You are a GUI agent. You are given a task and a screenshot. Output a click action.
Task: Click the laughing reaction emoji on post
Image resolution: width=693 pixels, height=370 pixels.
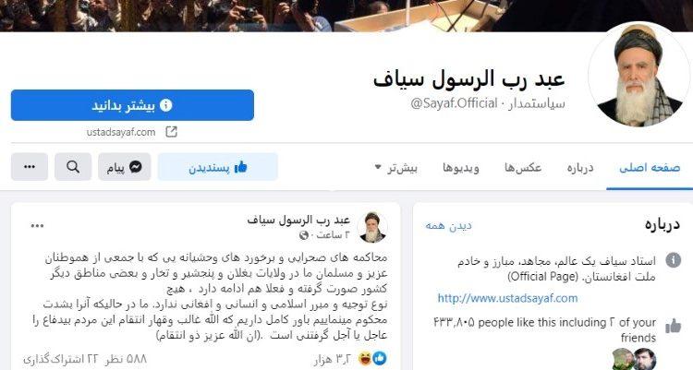point(366,359)
